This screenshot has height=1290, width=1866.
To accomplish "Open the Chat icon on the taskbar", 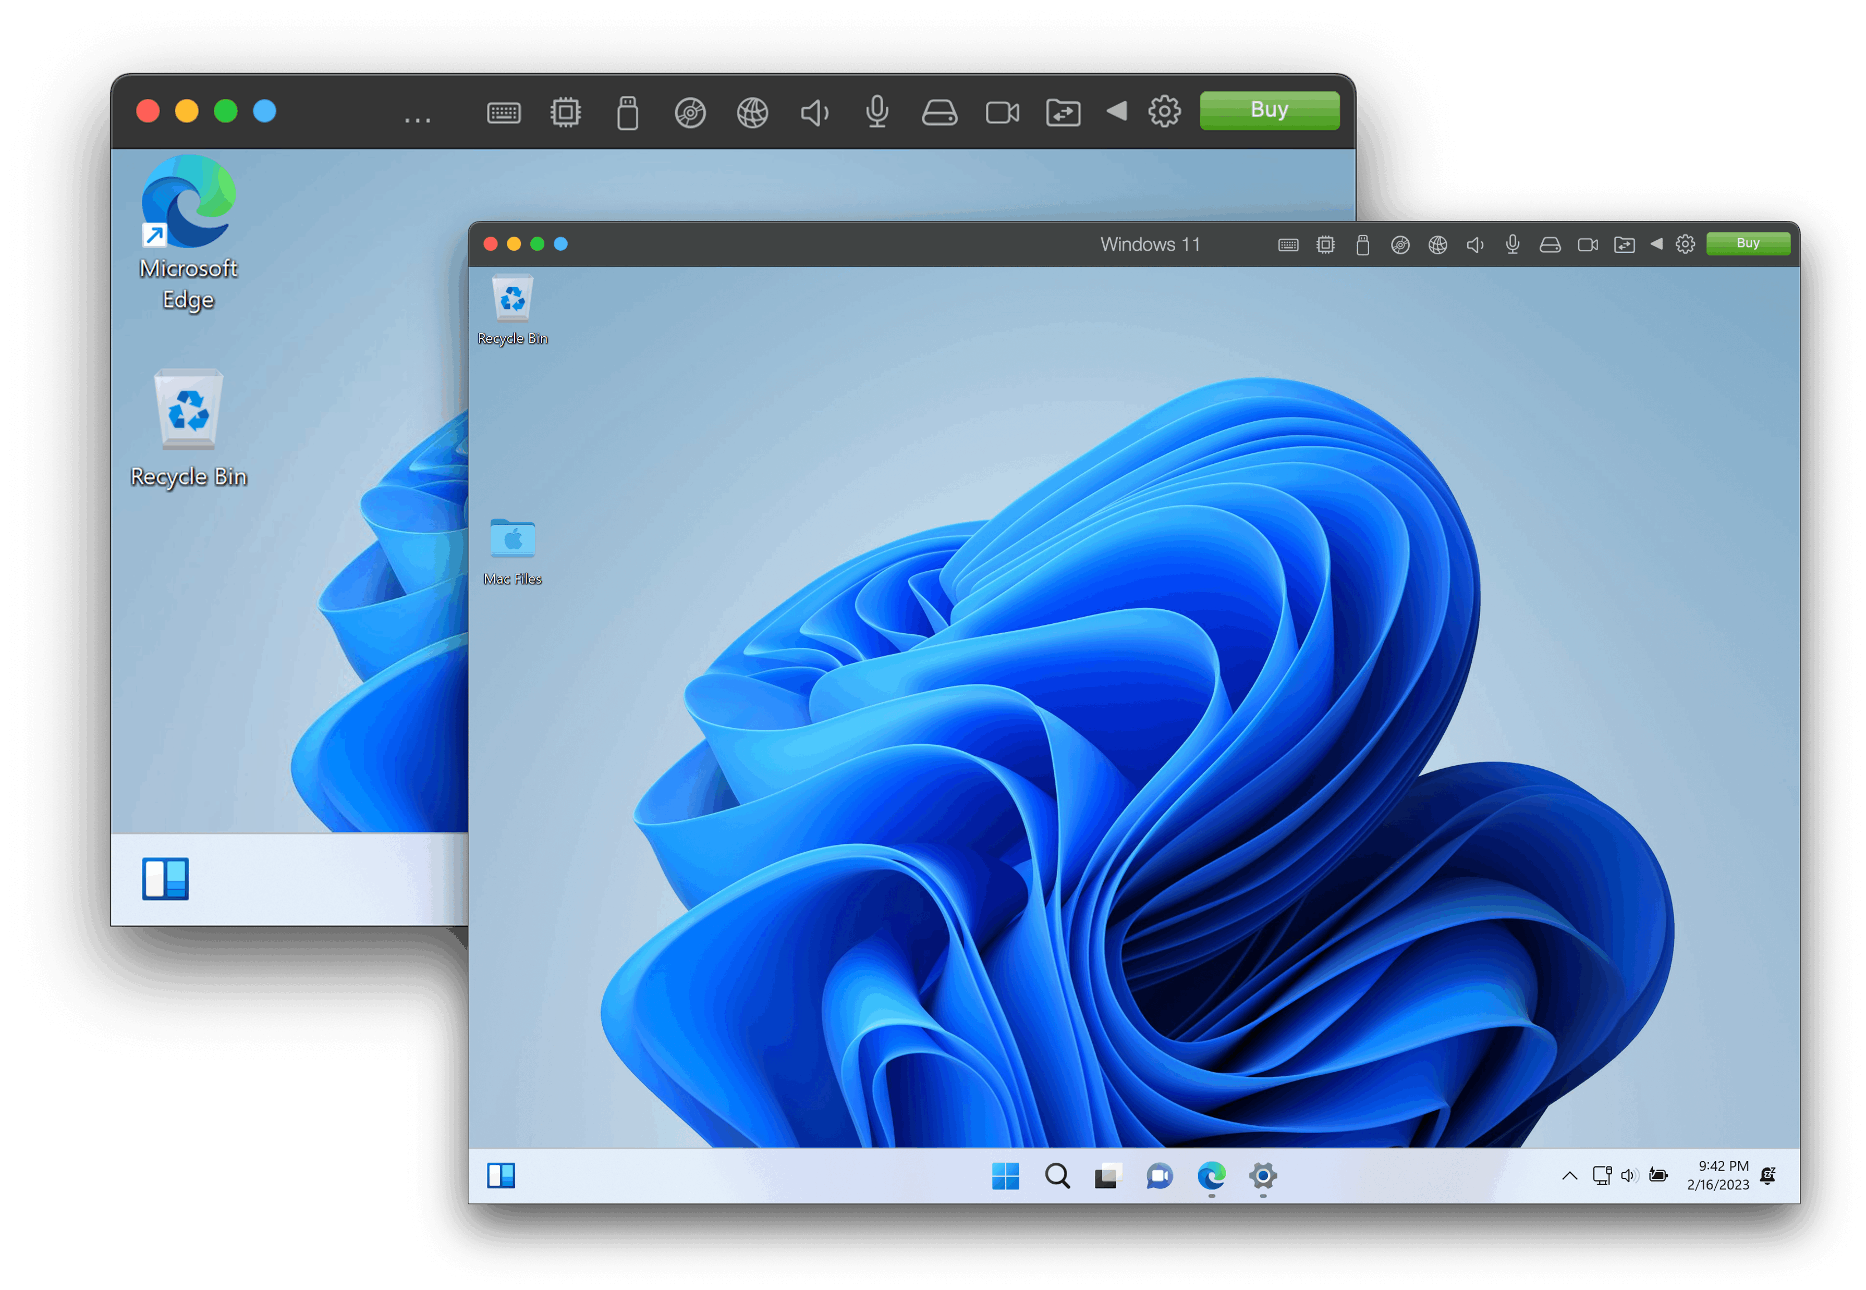I will tap(1160, 1176).
